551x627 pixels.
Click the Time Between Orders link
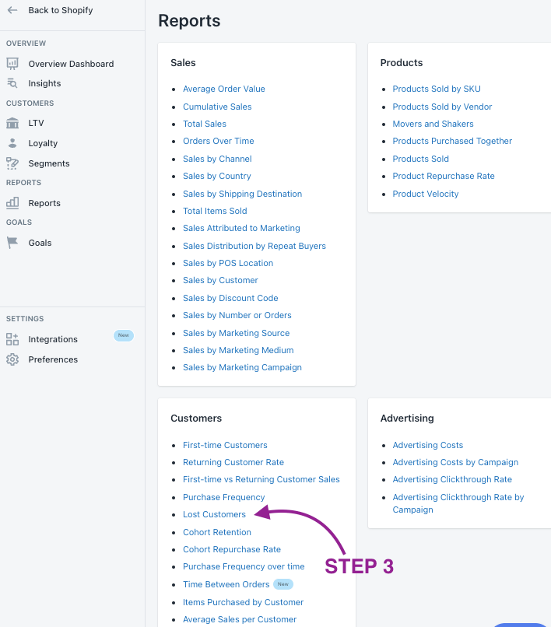(226, 584)
